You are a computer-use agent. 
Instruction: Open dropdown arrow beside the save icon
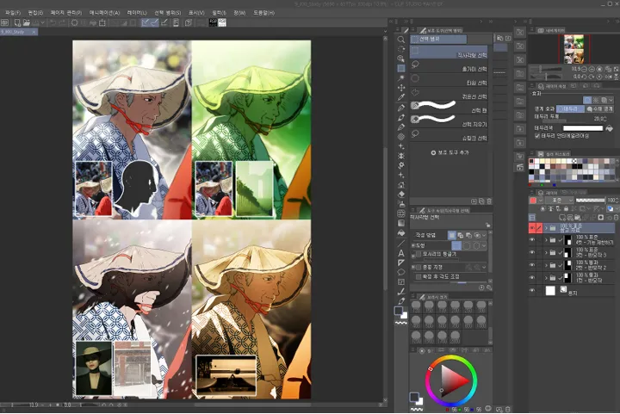click(42, 23)
